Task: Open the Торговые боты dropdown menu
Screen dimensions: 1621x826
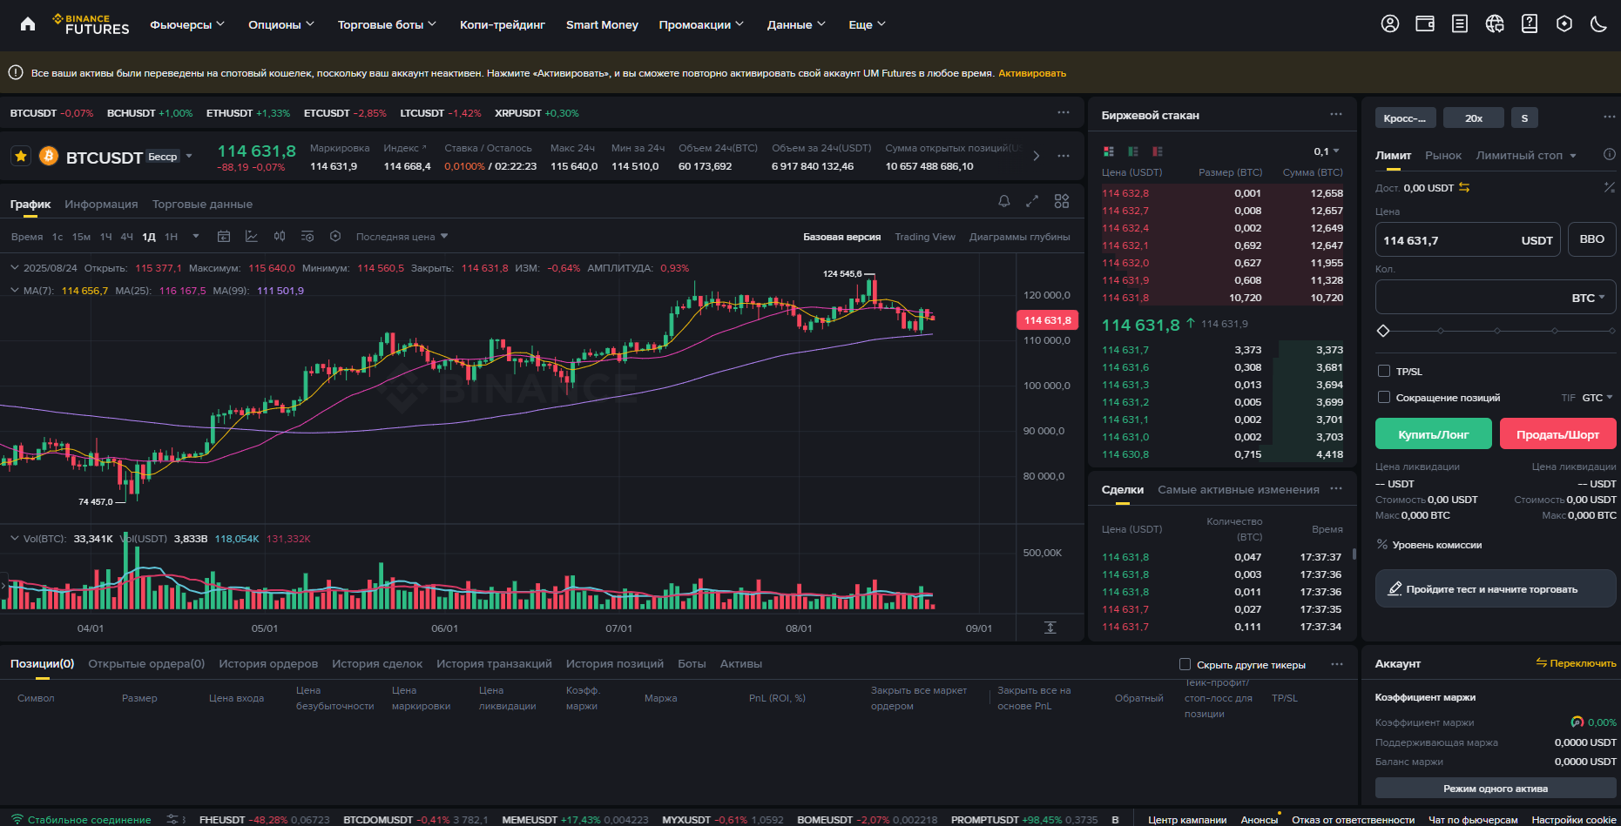Action: pyautogui.click(x=387, y=24)
